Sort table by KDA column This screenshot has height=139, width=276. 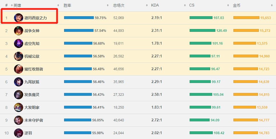point(155,5)
